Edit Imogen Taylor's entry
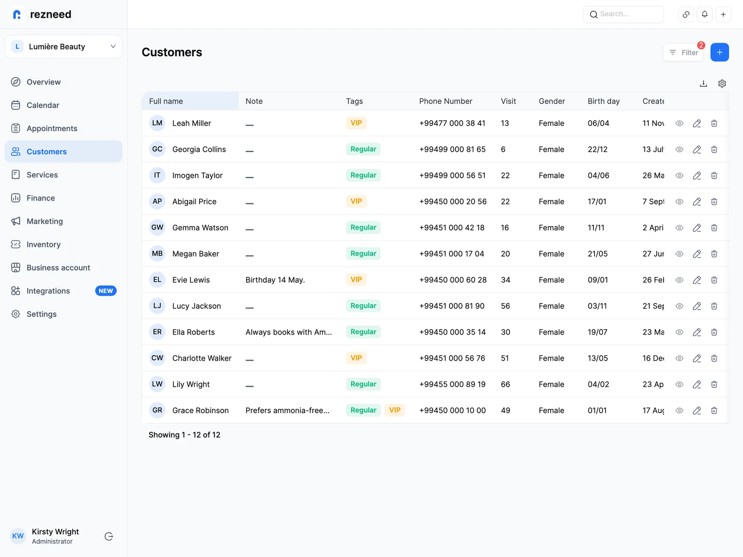The image size is (743, 557). 697,175
